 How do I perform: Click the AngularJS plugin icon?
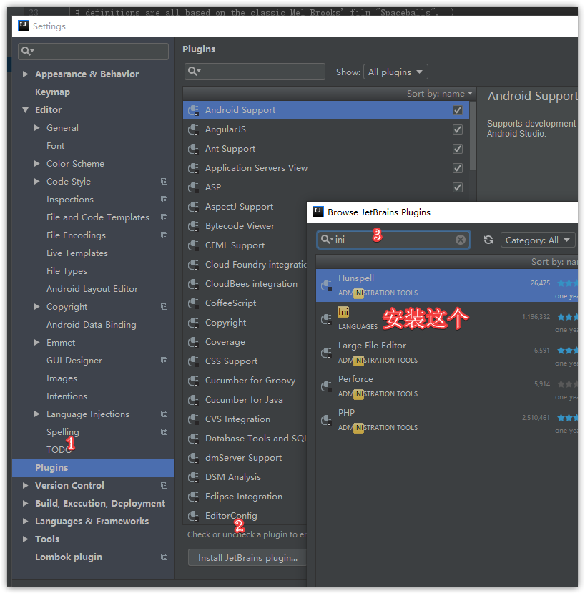pyautogui.click(x=193, y=129)
